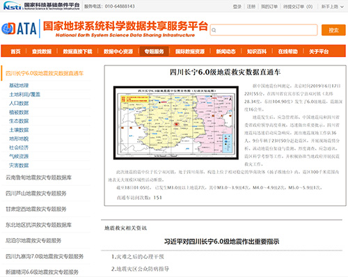Open article 1.灾难之后的心理干预

pos(138,257)
